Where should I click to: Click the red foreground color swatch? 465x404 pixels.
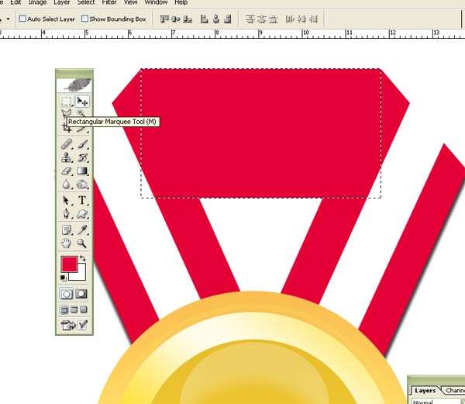click(x=69, y=264)
